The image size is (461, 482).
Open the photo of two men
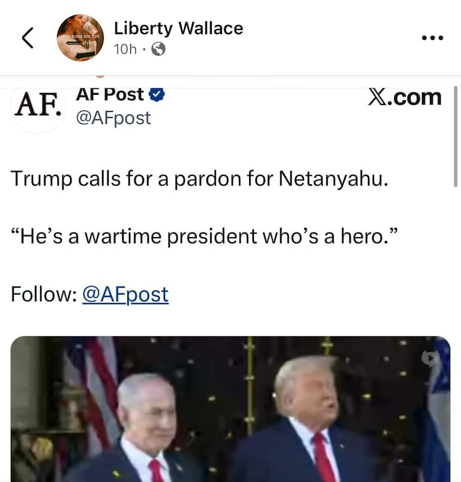(x=230, y=409)
